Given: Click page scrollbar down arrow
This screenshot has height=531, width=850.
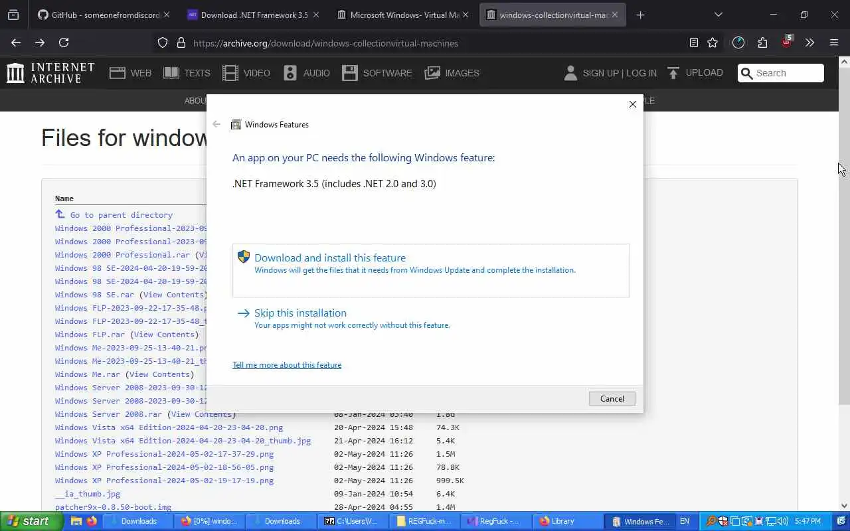Looking at the screenshot, I should click(844, 506).
